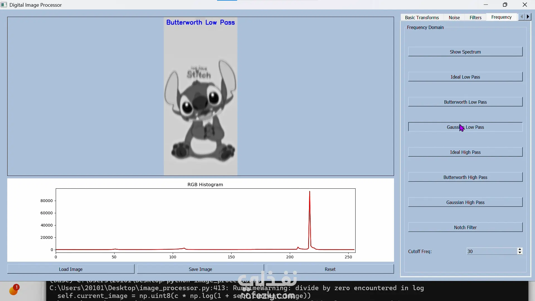Image resolution: width=535 pixels, height=301 pixels.
Task: Open the Noise tab
Action: coord(454,18)
